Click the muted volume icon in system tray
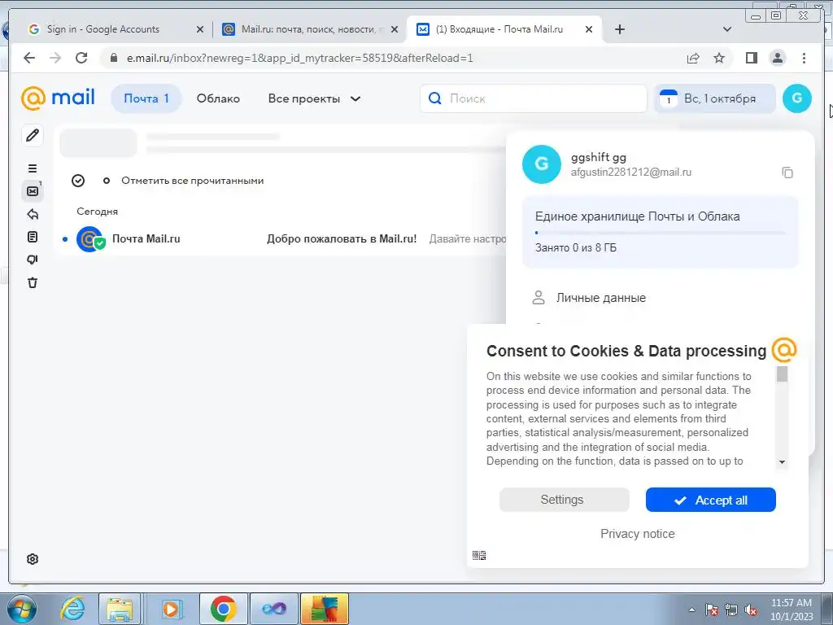 (751, 610)
